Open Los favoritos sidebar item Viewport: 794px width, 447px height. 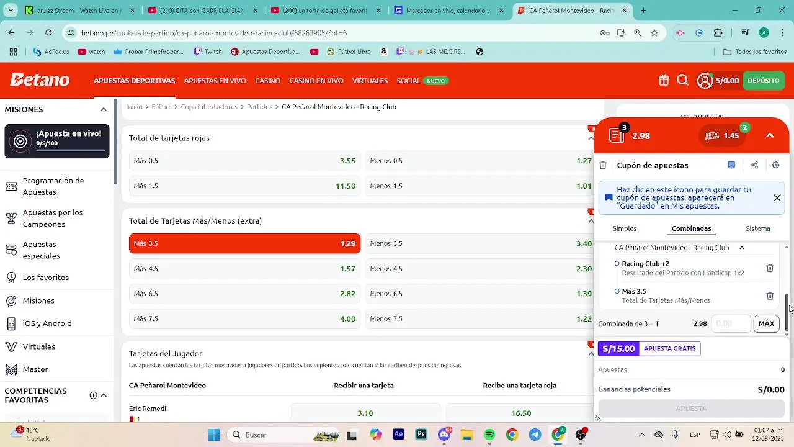click(x=56, y=278)
